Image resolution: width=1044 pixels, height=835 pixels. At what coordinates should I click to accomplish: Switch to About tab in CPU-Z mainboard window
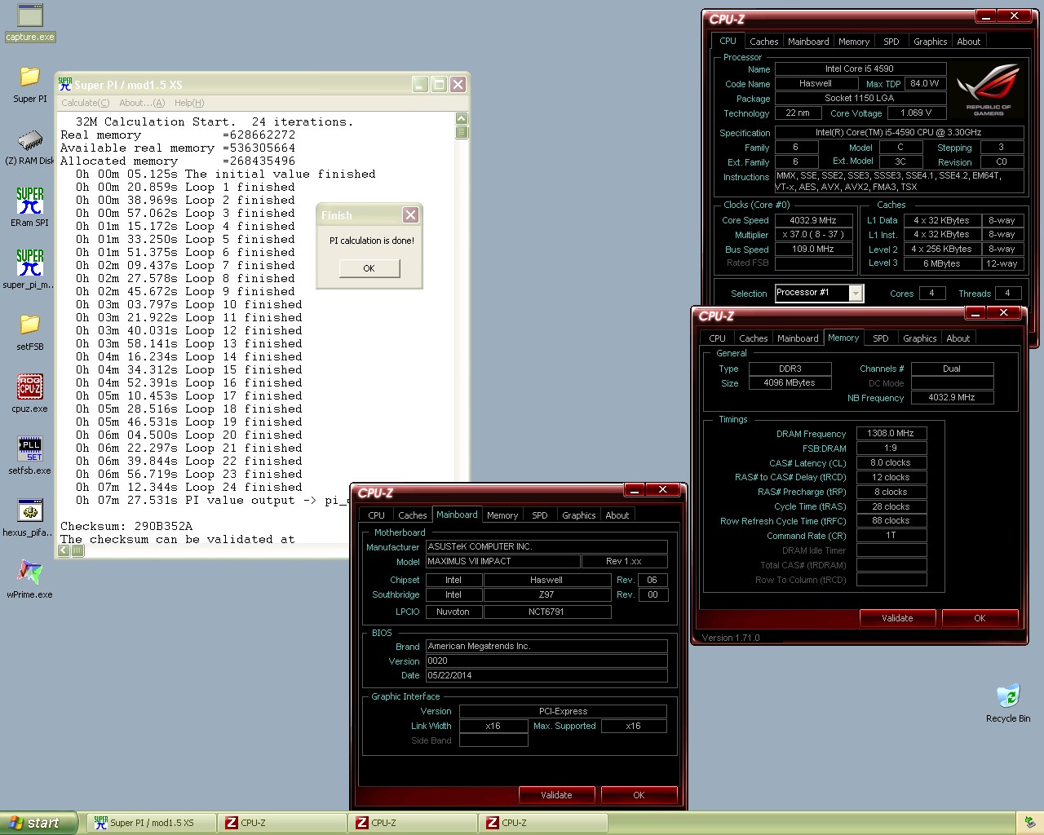pos(617,515)
